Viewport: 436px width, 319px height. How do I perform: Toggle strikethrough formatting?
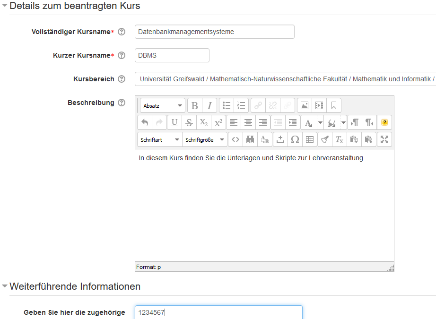click(189, 122)
